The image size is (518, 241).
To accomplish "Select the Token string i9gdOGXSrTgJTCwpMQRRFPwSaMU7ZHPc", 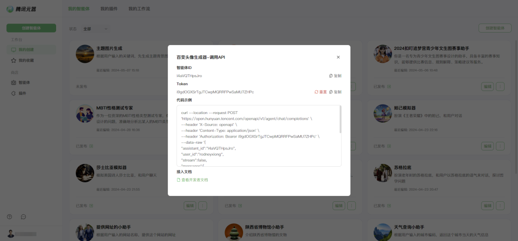I will pos(215,92).
